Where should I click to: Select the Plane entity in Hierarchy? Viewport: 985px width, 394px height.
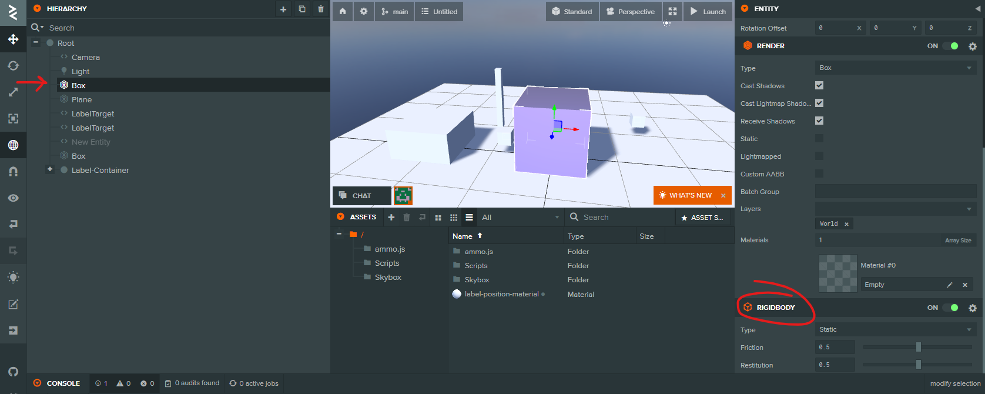(x=82, y=99)
